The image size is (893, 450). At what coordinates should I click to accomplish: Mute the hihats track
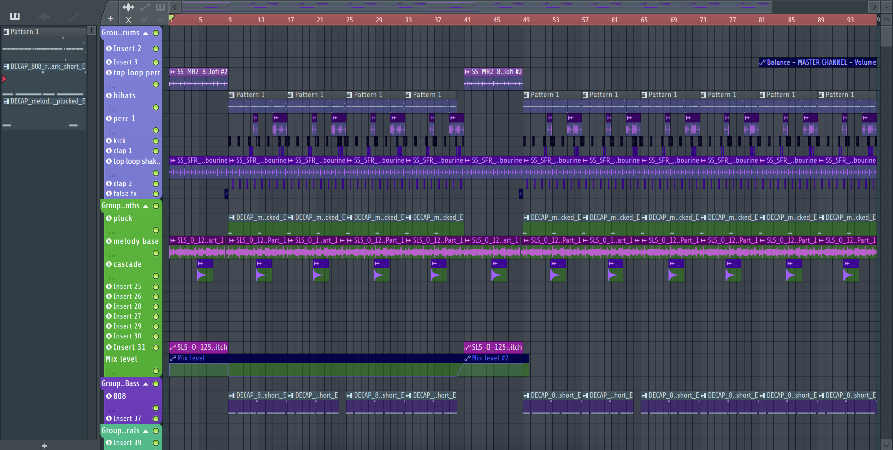156,108
